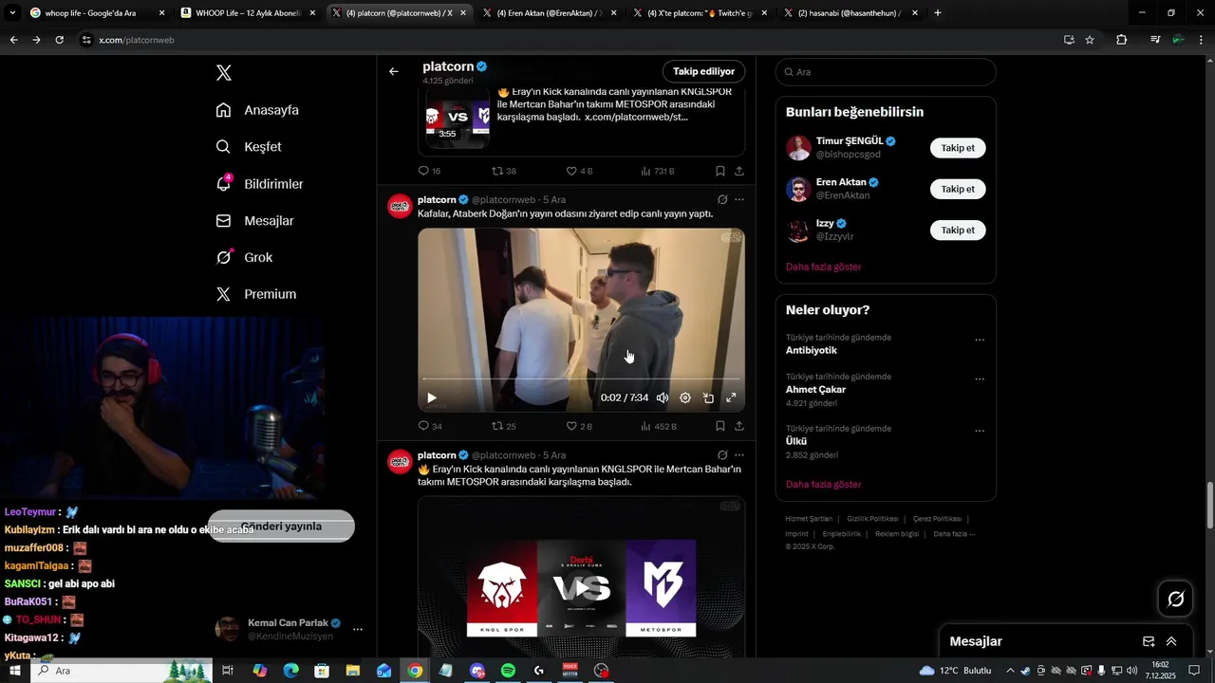1215x683 pixels.
Task: Bookmark the top post with 731 B views
Action: coord(720,171)
